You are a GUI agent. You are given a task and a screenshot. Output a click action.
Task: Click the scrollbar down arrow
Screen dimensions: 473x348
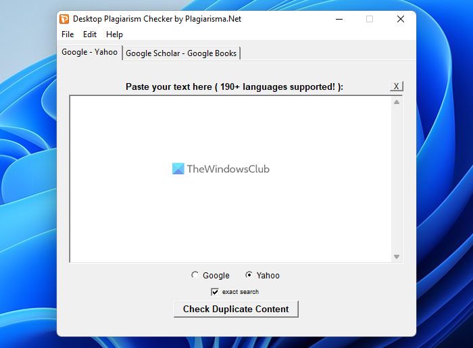click(397, 257)
